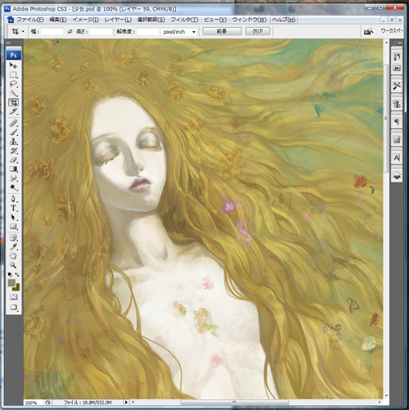
Task: Open the Actions panel icon
Action: [397, 68]
